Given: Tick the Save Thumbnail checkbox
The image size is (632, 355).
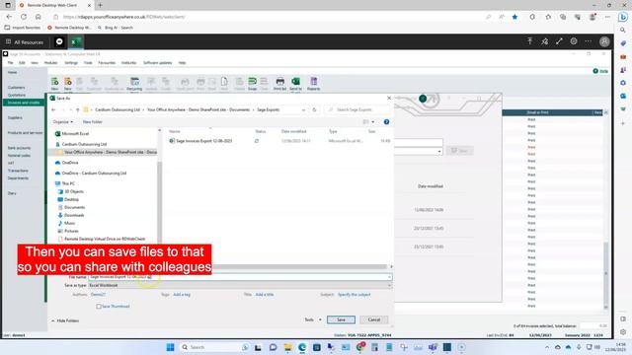Looking at the screenshot, I should 99,307.
